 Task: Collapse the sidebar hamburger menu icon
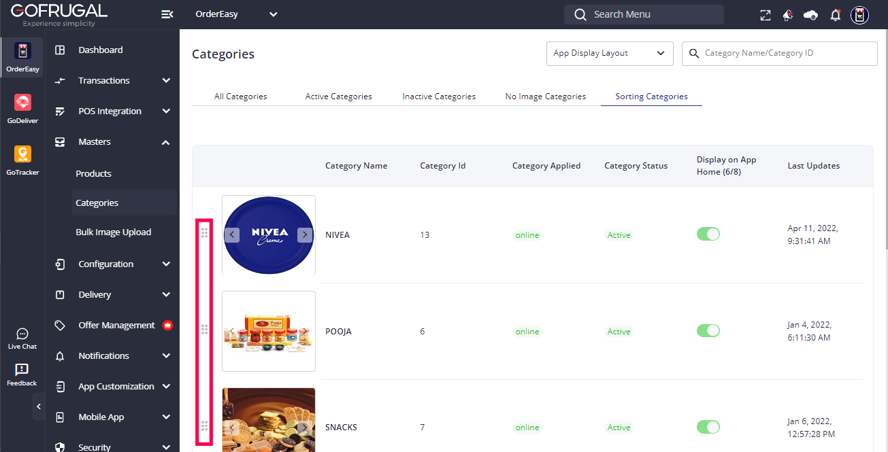coord(167,14)
